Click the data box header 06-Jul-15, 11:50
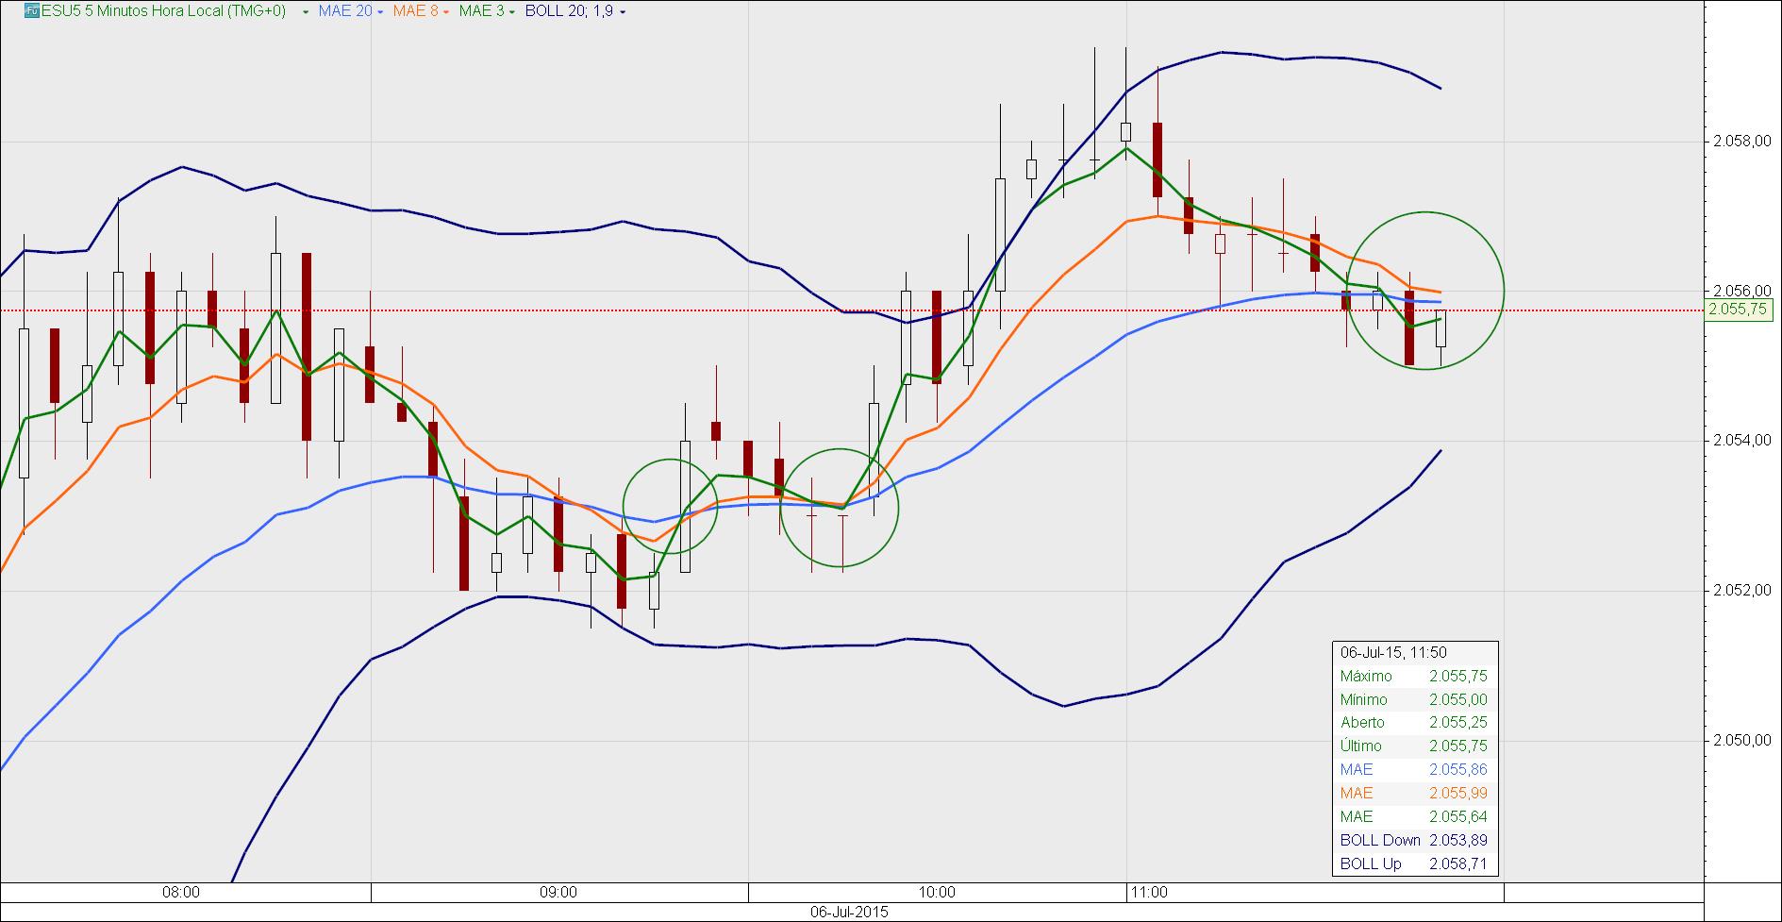The height and width of the screenshot is (922, 1782). click(1393, 652)
